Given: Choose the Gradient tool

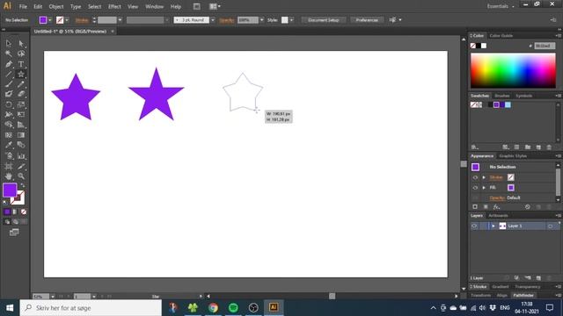Looking at the screenshot, I should 21,135.
